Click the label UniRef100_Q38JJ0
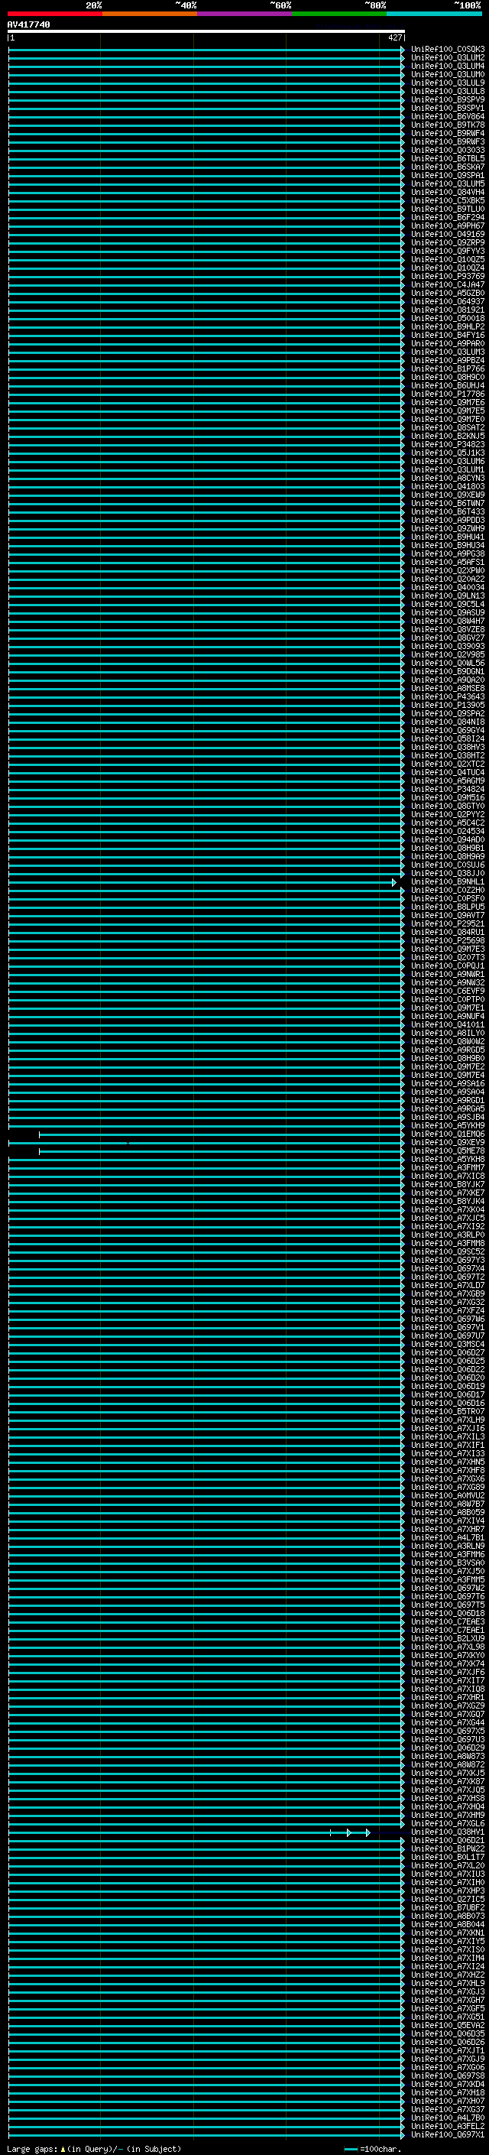Viewport: 489px width, 2155px height. [448, 873]
